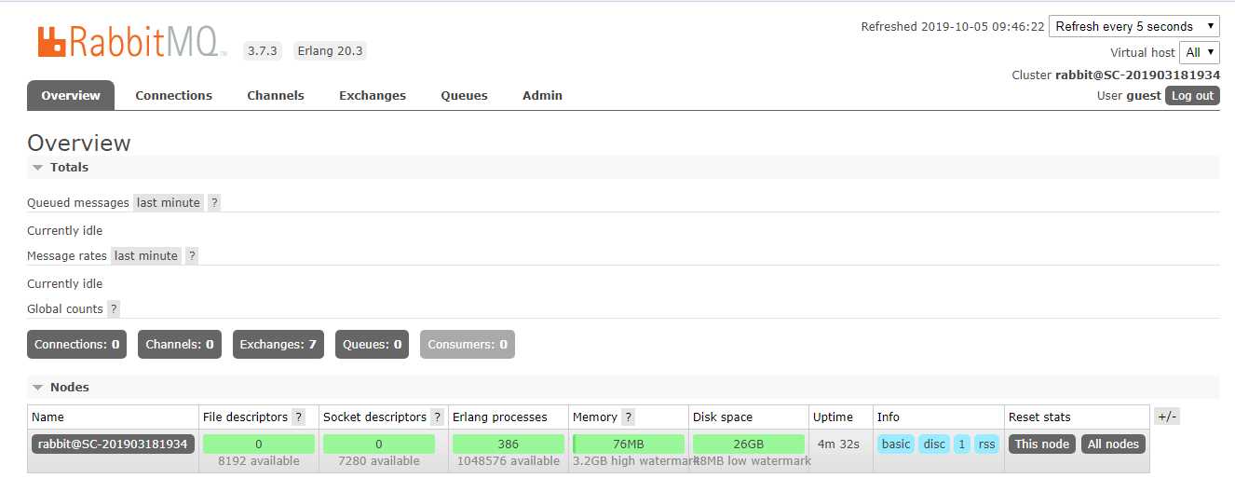Click Exchanges: 7 count button

(278, 344)
